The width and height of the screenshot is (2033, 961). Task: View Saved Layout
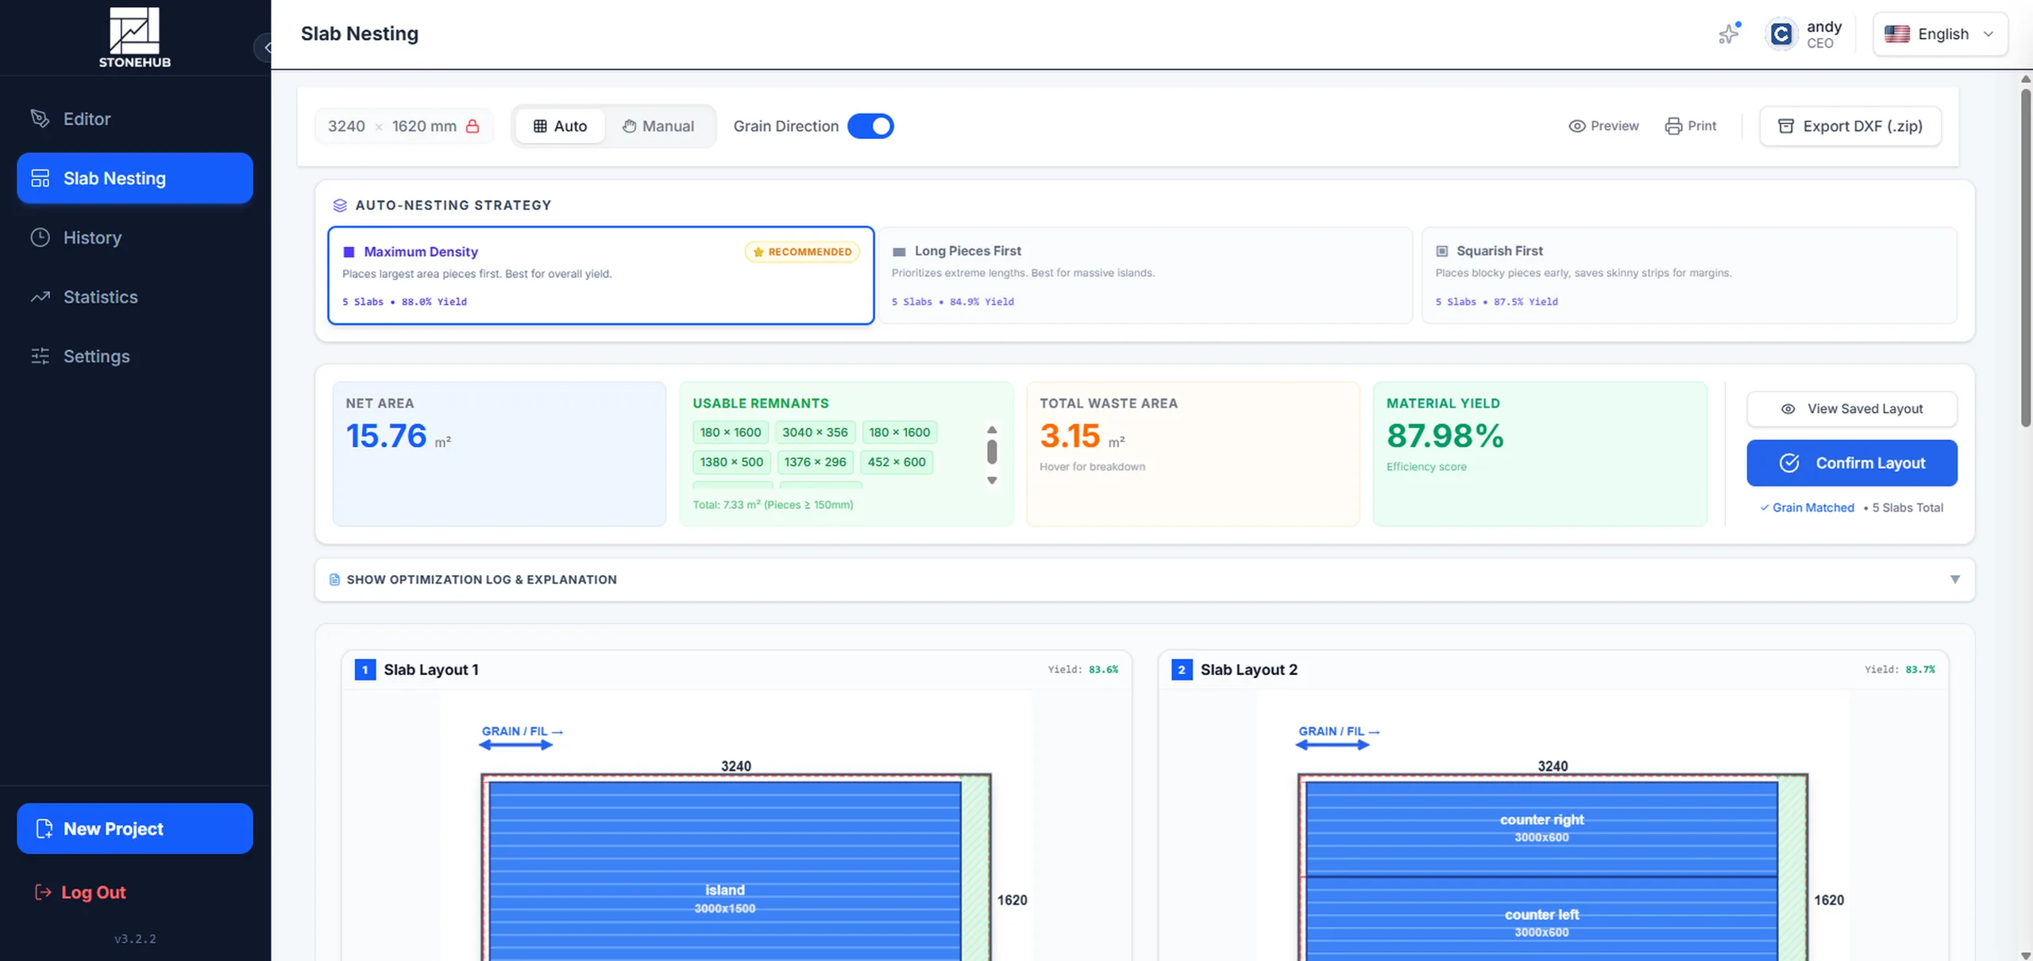click(x=1852, y=409)
